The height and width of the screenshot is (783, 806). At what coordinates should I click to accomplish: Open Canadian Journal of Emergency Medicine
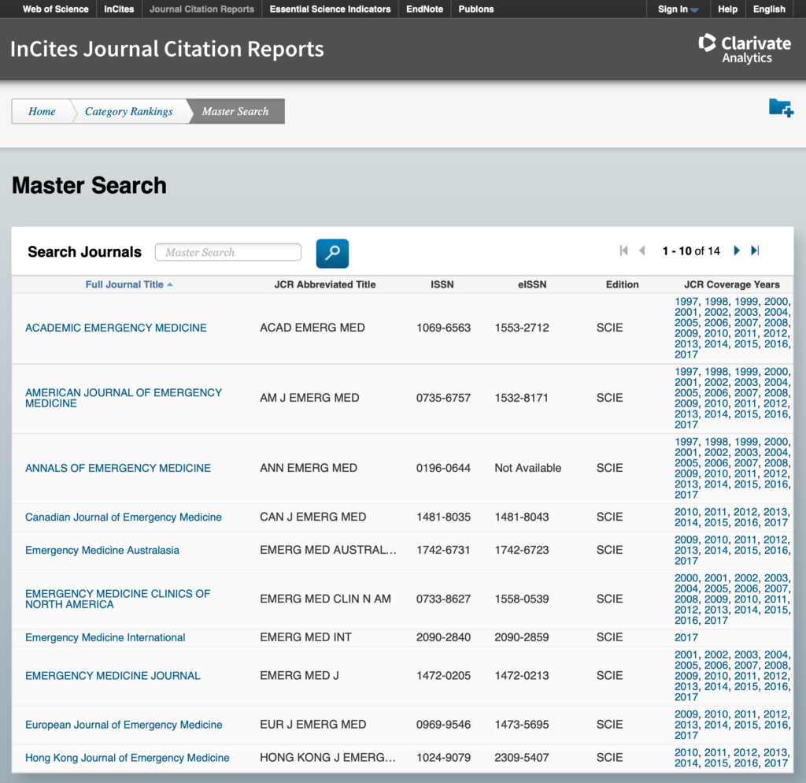click(x=124, y=517)
